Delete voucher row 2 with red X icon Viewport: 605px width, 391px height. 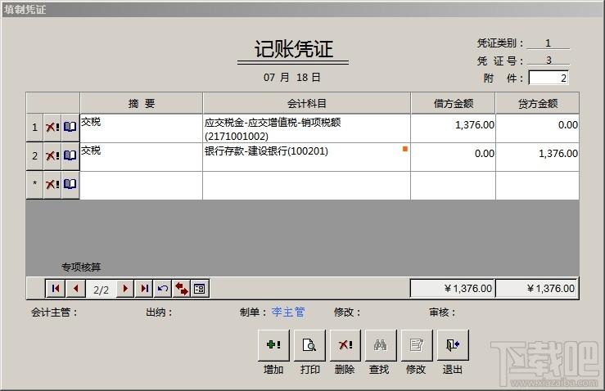click(52, 155)
